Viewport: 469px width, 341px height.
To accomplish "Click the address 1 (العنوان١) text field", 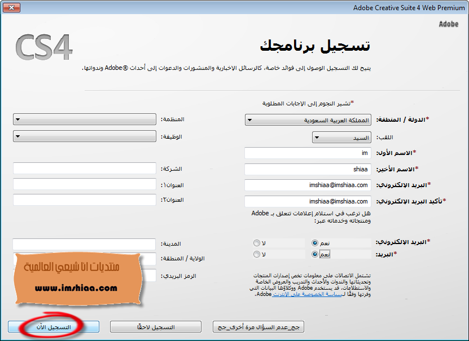I will (x=85, y=184).
